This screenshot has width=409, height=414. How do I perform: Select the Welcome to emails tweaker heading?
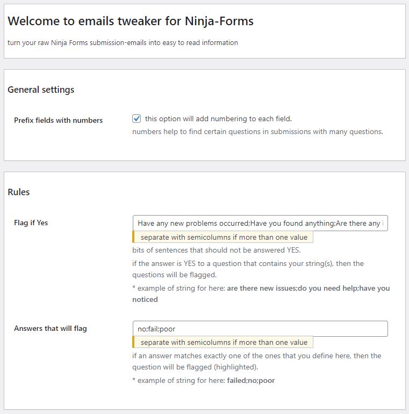[x=131, y=21]
